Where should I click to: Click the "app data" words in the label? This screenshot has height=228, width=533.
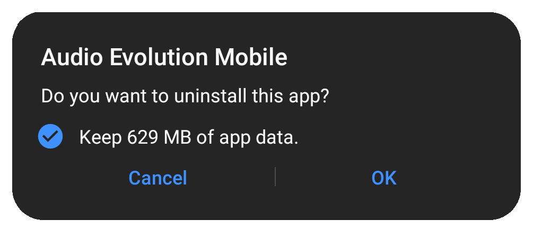[x=258, y=138]
